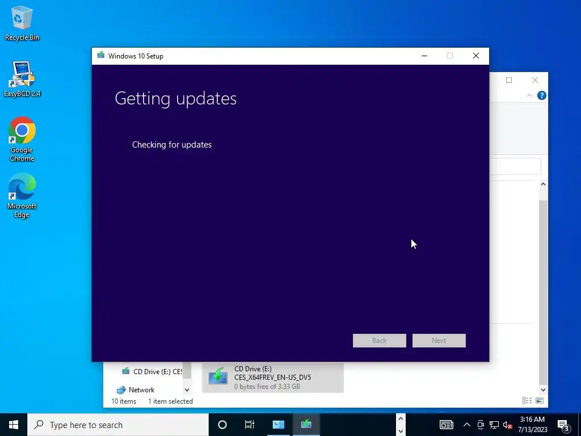Click Meet Now tray icon
The image size is (581, 436).
[x=481, y=425]
